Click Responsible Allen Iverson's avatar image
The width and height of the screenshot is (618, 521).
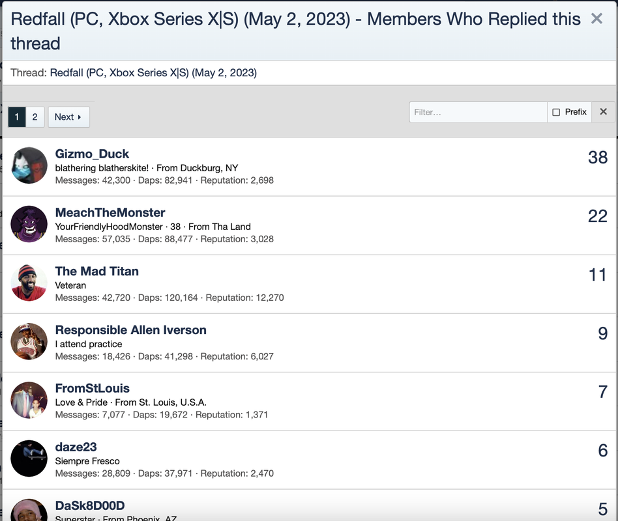tap(29, 341)
